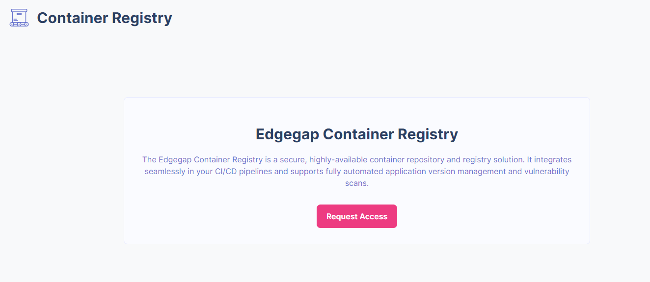Screen dimensions: 650x282
Task: Select the Edgegap Container Registry heading
Action: pyautogui.click(x=356, y=134)
